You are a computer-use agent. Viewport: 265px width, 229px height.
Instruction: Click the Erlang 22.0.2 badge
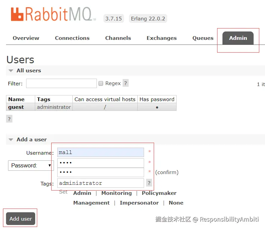(x=148, y=18)
